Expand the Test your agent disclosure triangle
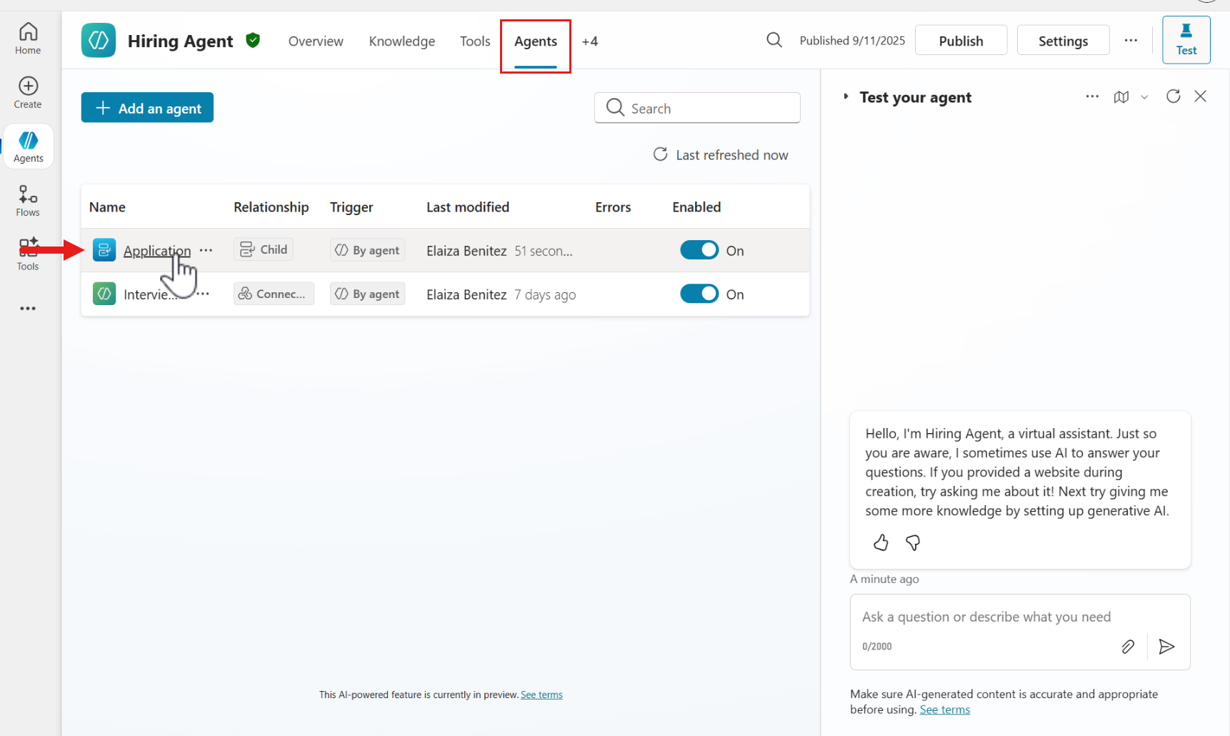This screenshot has width=1230, height=736. click(846, 96)
